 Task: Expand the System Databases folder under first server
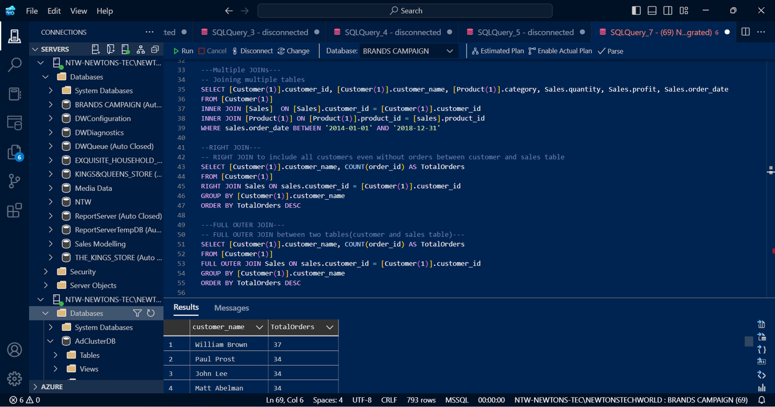pyautogui.click(x=50, y=91)
